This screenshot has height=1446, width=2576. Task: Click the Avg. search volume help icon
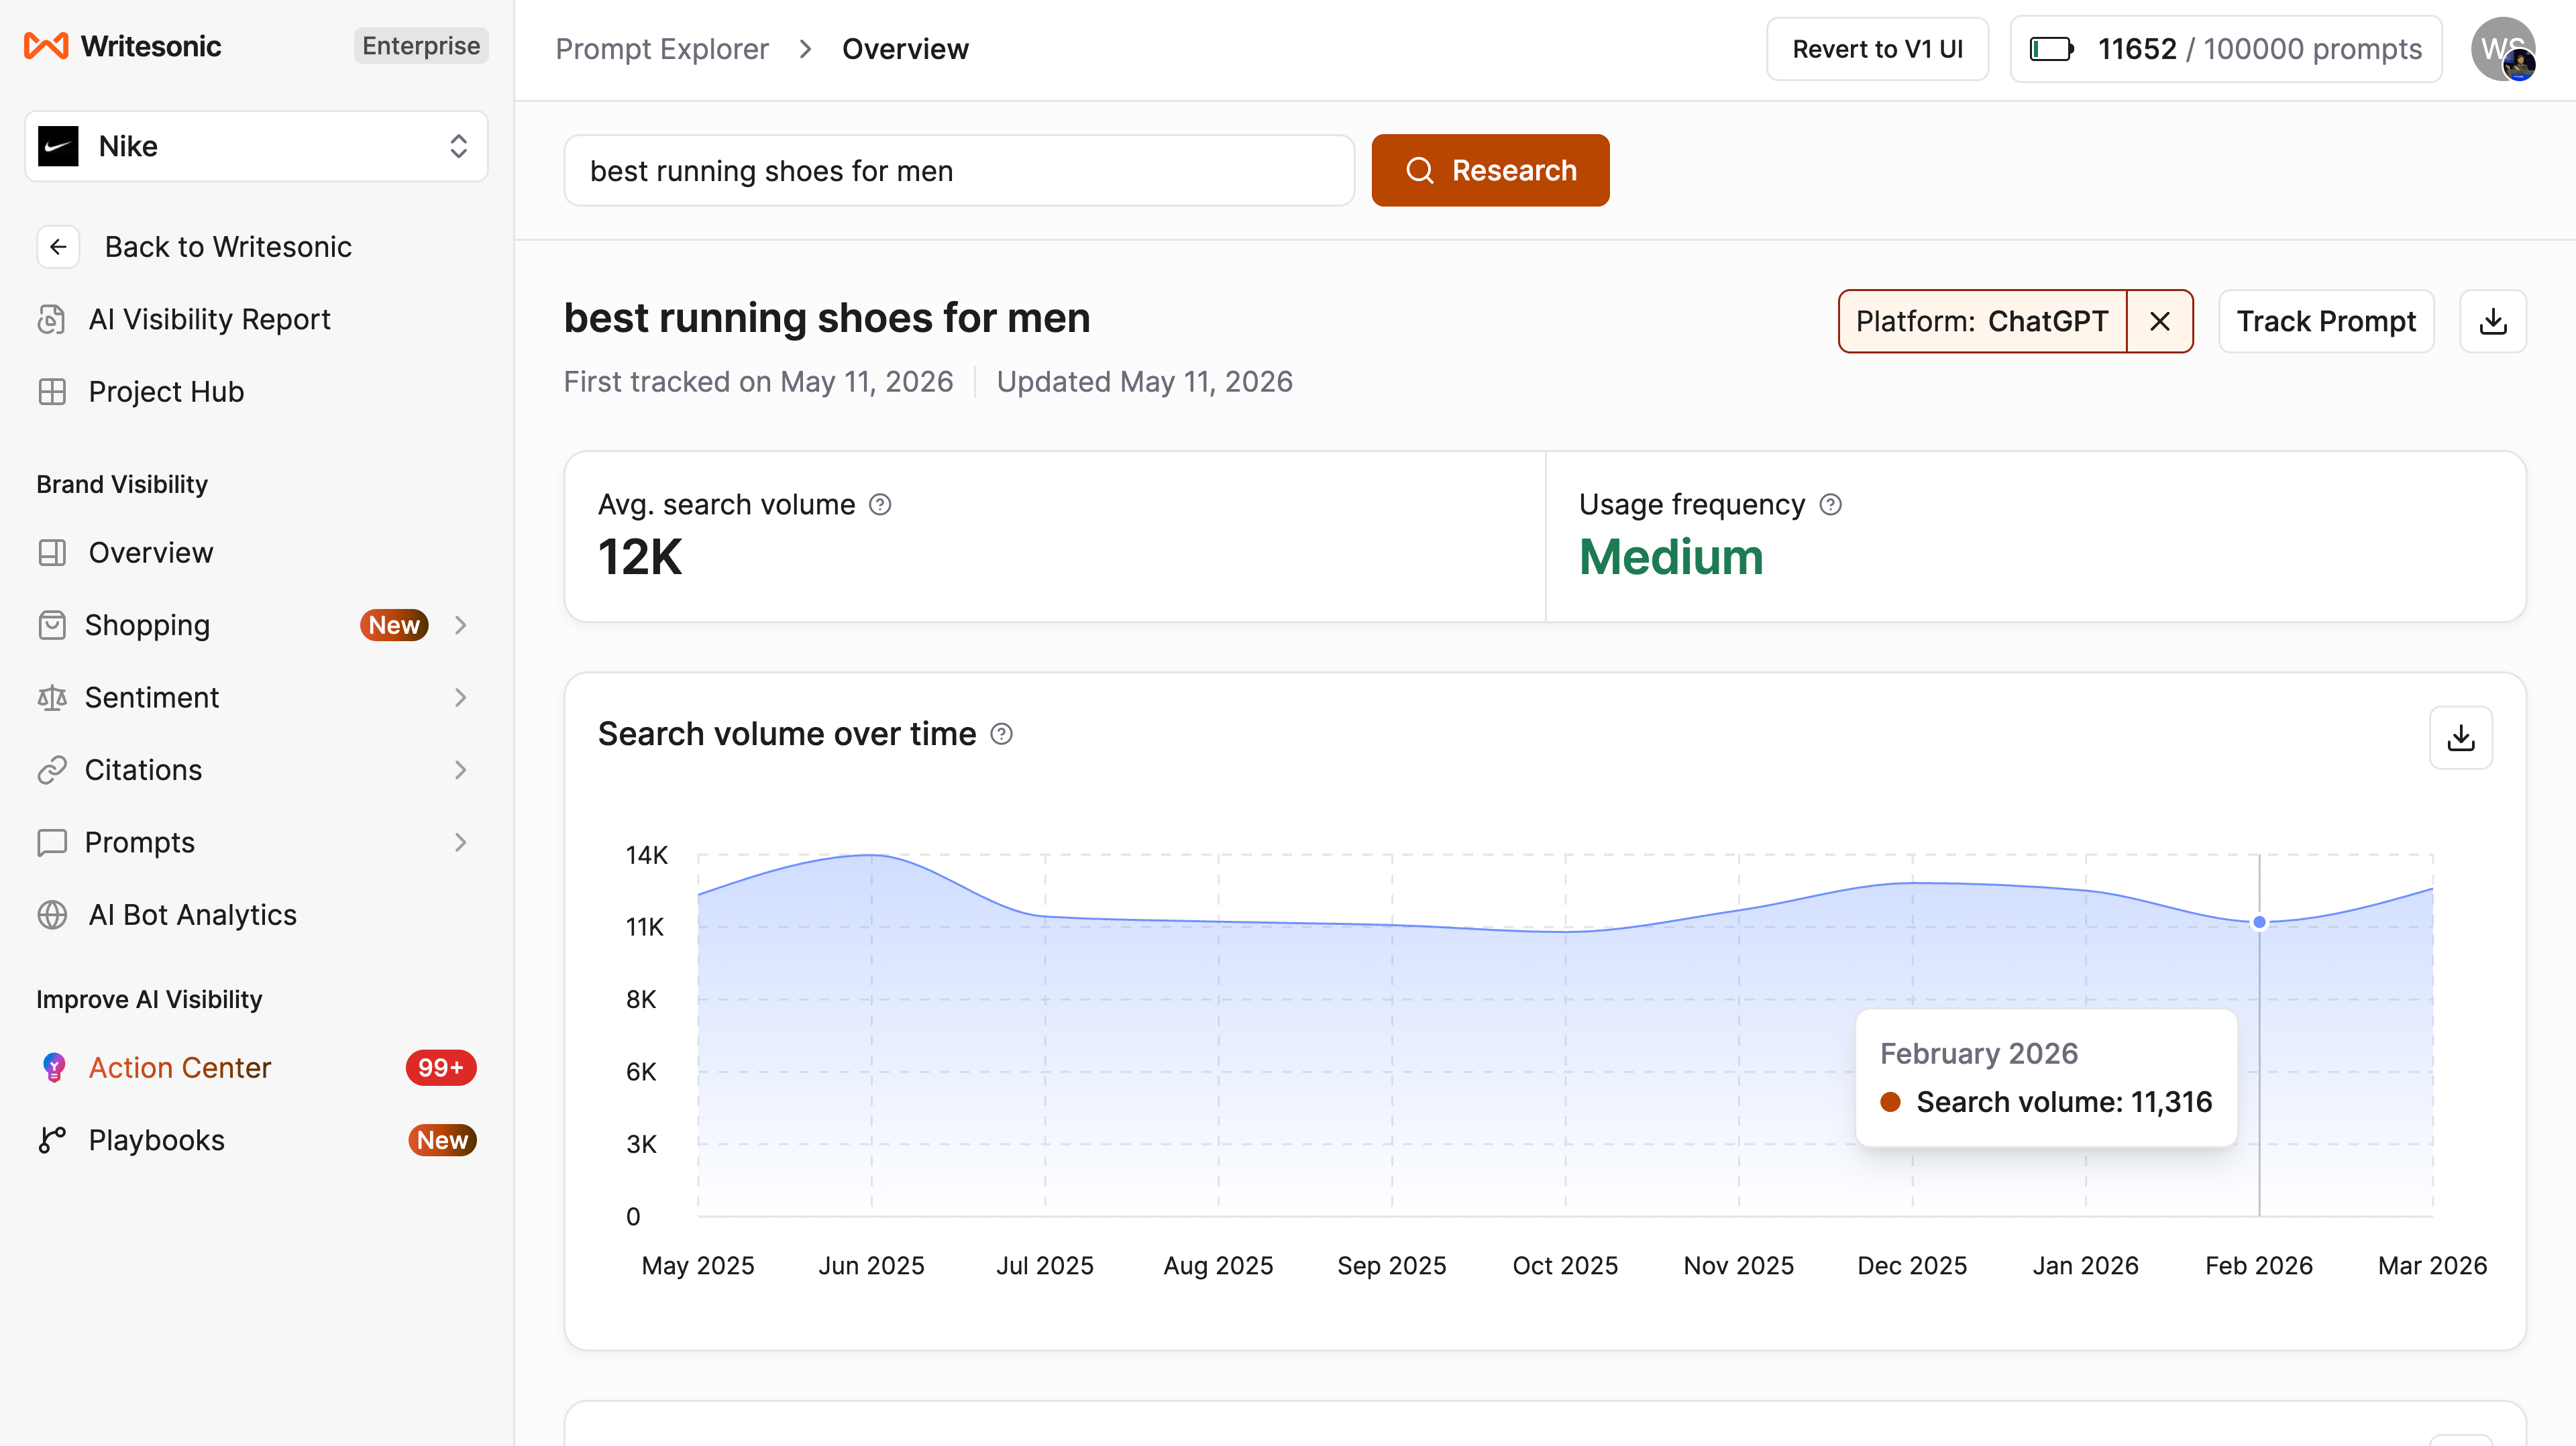[880, 505]
